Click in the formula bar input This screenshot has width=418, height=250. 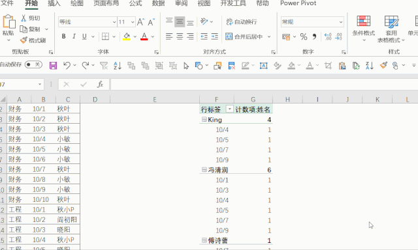point(264,85)
